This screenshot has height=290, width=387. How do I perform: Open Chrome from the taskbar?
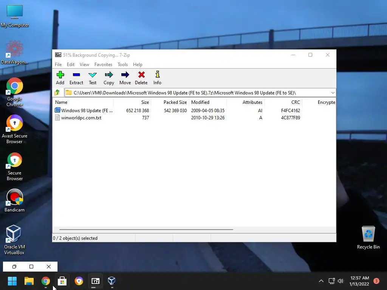(46, 281)
